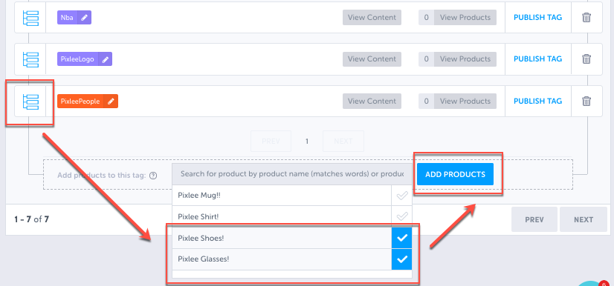View Content for the Nba tag
This screenshot has width=614, height=286.
click(372, 18)
